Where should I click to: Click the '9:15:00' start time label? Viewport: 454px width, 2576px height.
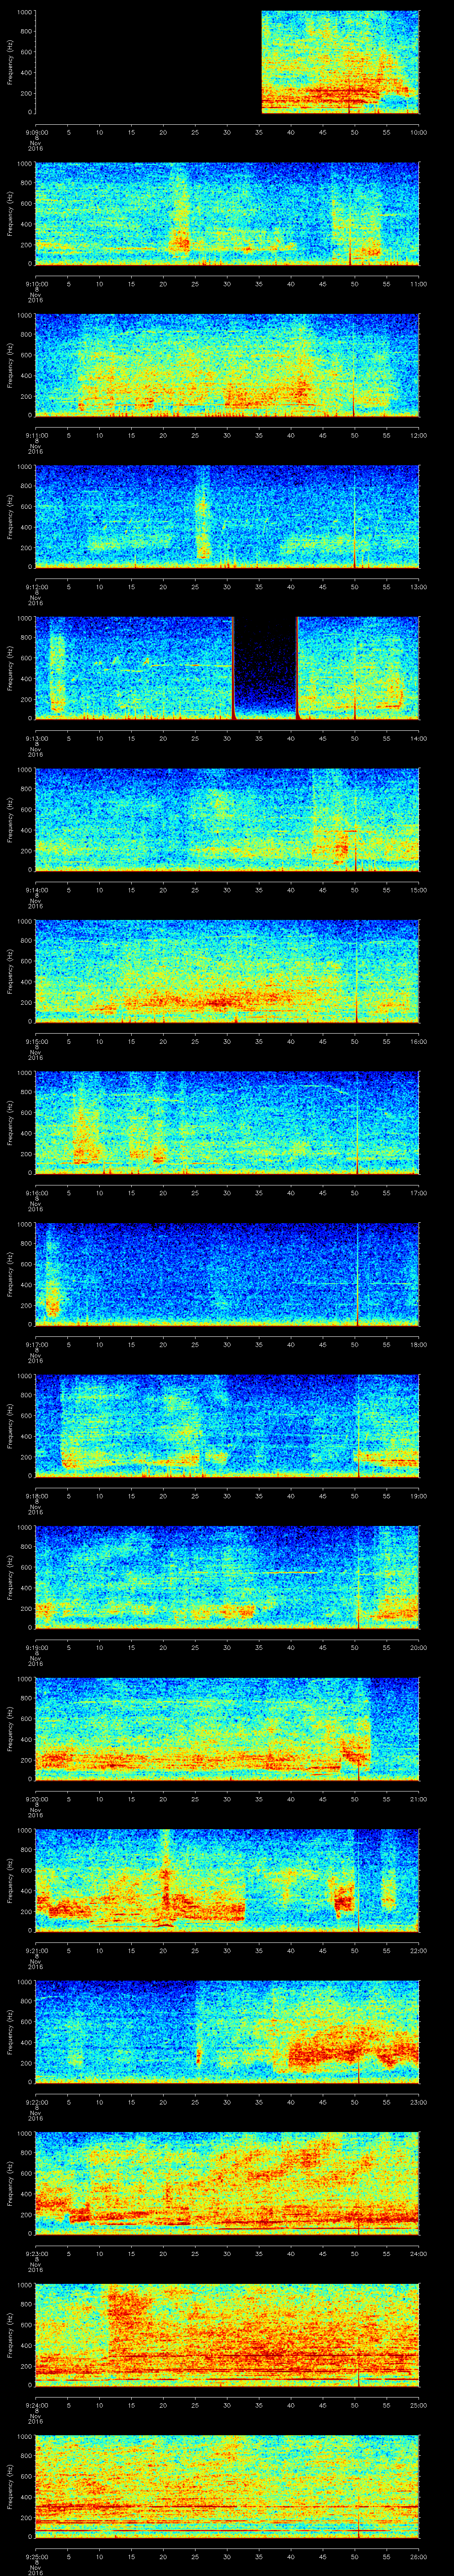click(36, 1041)
